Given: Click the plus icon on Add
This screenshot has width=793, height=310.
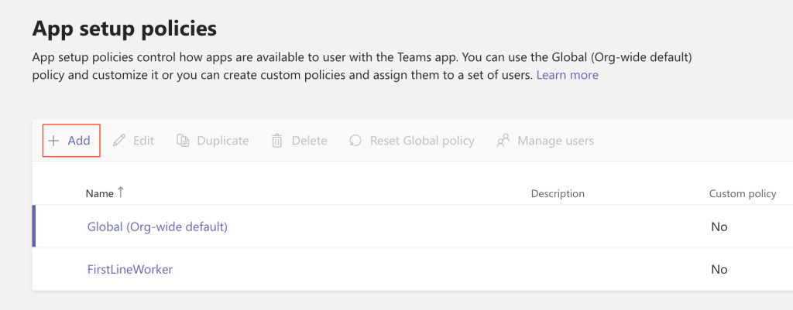Looking at the screenshot, I should pos(53,141).
